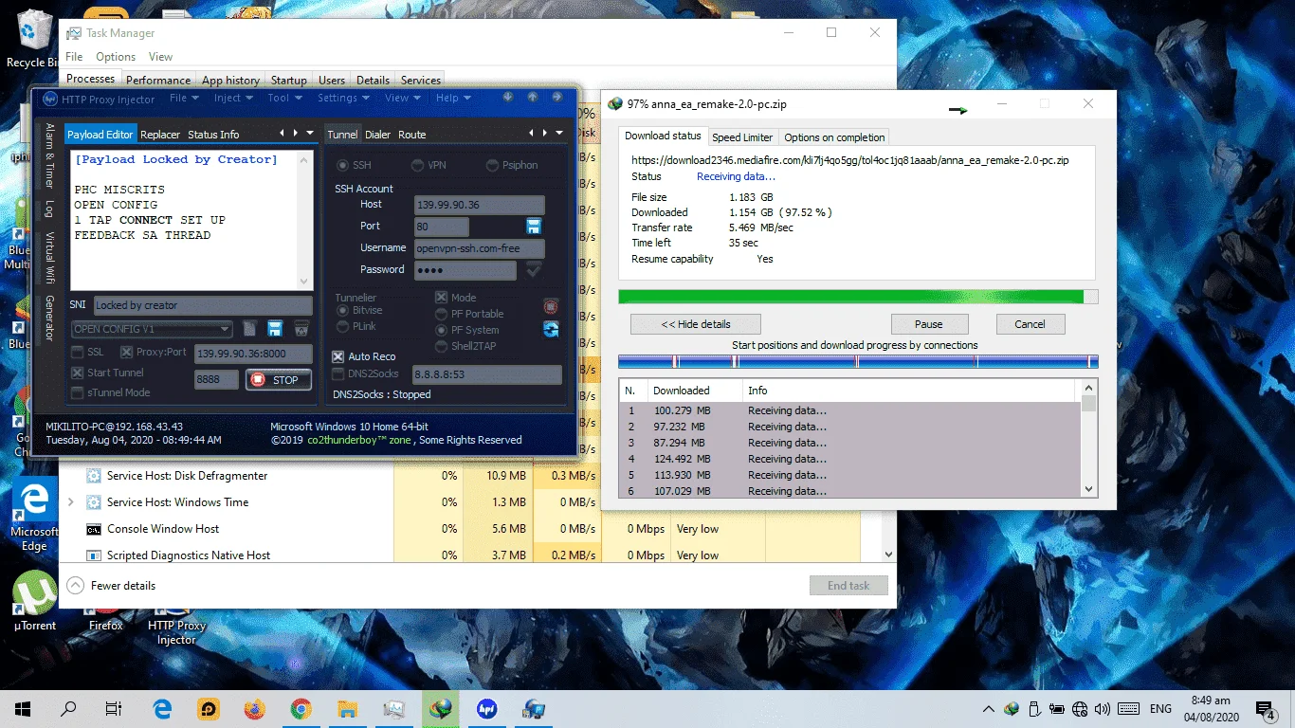Open the Tool menu dropdown
The width and height of the screenshot is (1295, 728).
(284, 98)
